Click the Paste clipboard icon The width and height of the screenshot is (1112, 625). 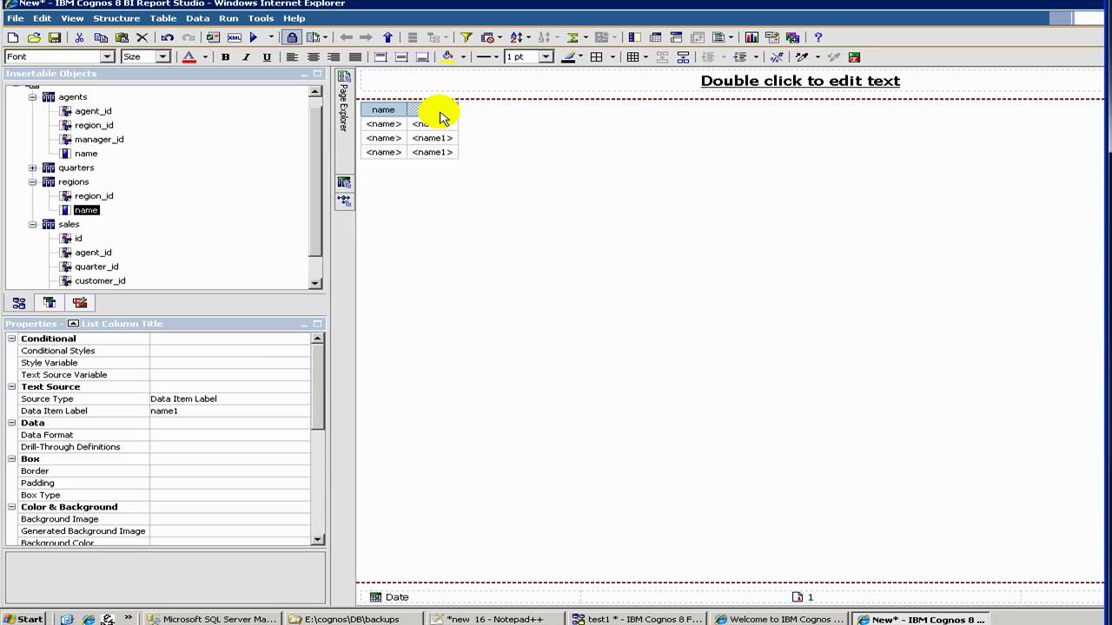tap(122, 37)
